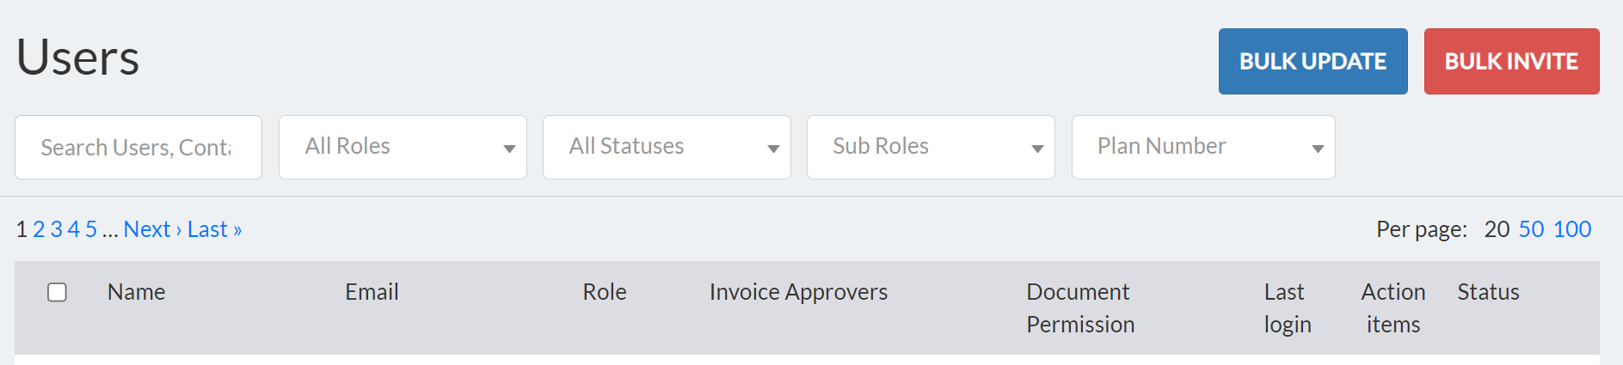This screenshot has width=1623, height=365.
Task: Click the Name column header
Action: pyautogui.click(x=136, y=292)
